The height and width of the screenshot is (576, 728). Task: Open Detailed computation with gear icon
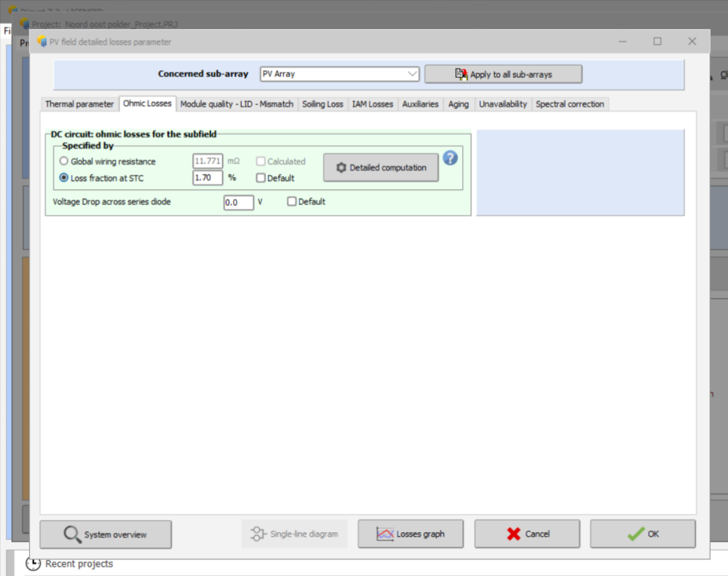(x=381, y=167)
